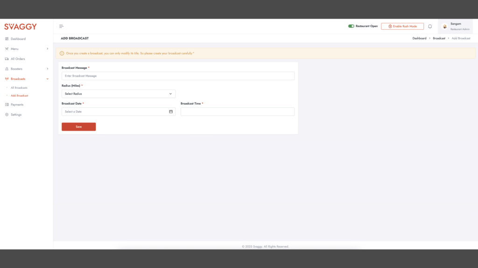
Task: Click the Dashboard breadcrumb link
Action: [419, 38]
